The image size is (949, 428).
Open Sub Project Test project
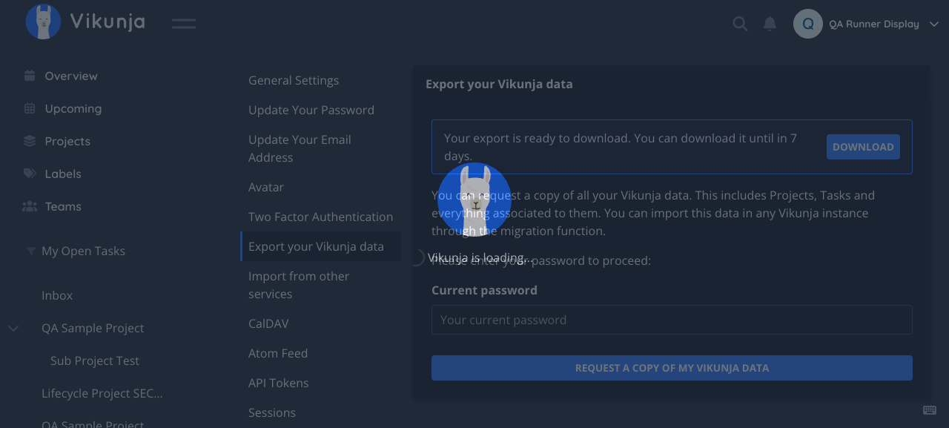95,360
